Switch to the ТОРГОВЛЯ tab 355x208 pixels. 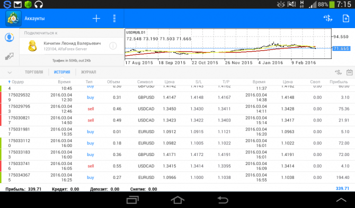34,72
